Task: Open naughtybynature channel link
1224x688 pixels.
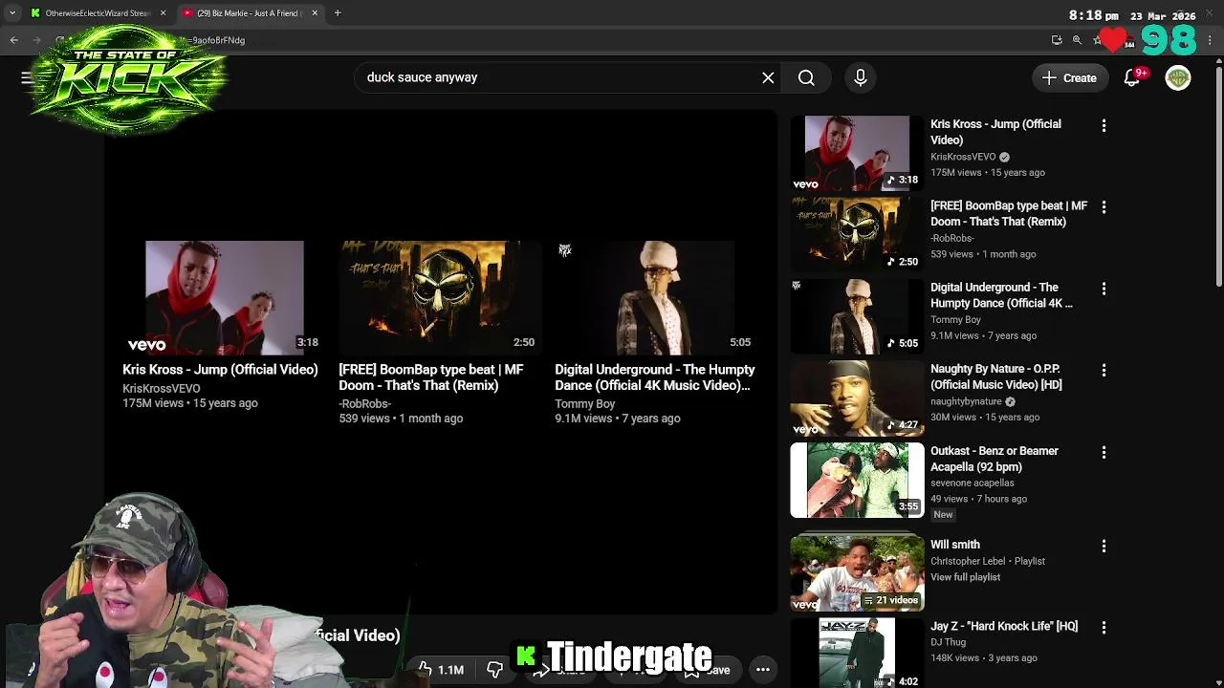Action: point(966,401)
